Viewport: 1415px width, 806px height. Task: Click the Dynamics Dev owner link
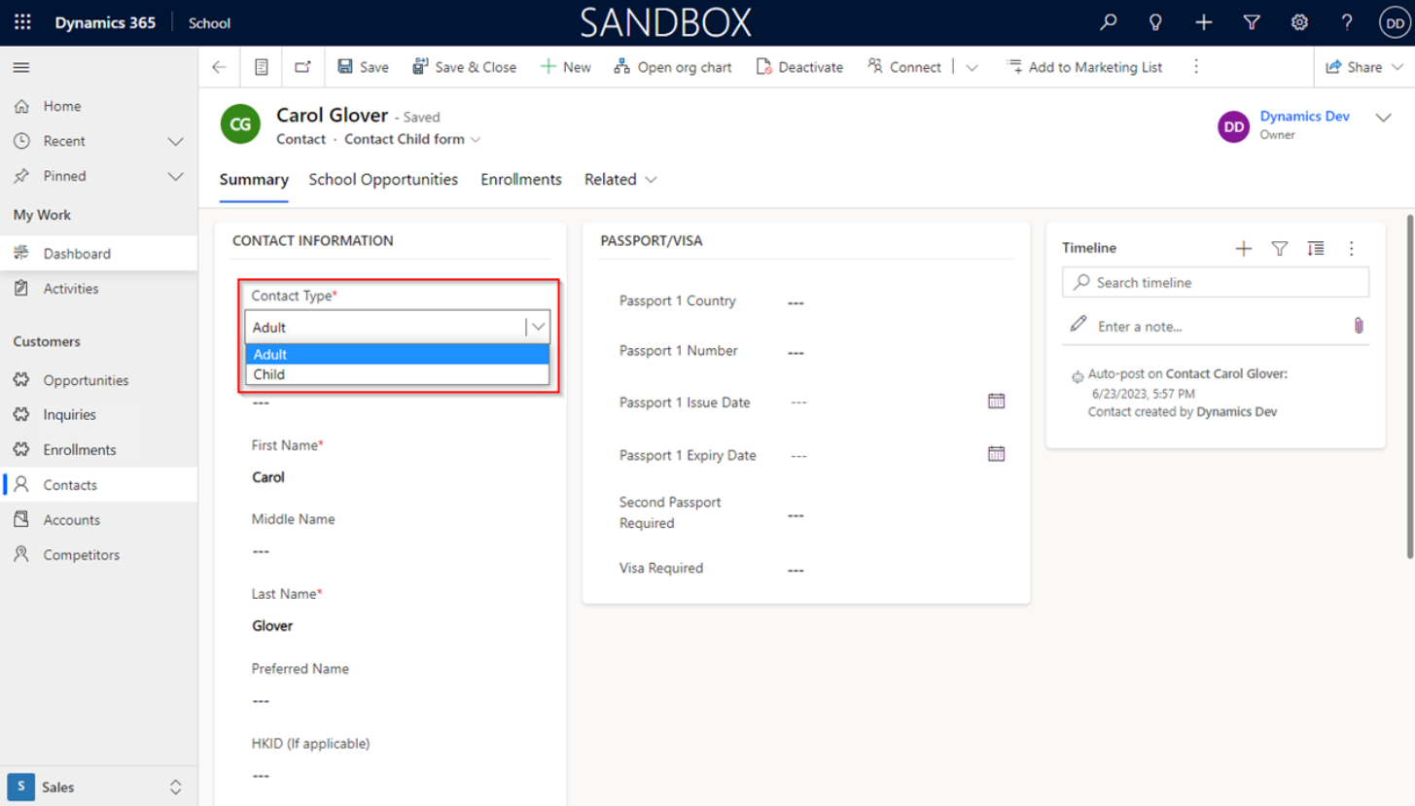(1304, 116)
